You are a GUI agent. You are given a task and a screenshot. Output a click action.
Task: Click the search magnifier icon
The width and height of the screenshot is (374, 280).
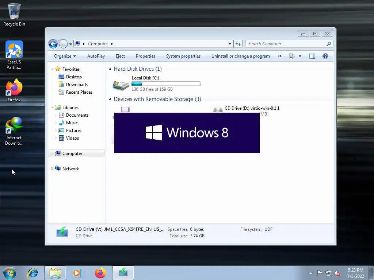pyautogui.click(x=329, y=44)
